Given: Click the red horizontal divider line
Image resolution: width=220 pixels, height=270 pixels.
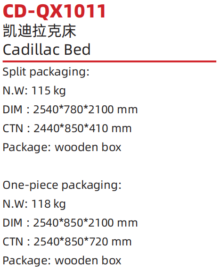Looking at the screenshot, I should [x=109, y=61].
